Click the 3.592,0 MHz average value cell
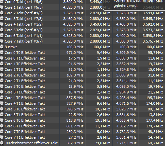The width and height of the screenshot is (165, 146). coord(153,24)
